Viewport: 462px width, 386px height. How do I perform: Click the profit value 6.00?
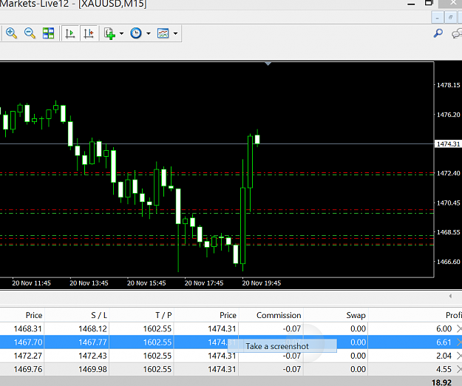[444, 328]
